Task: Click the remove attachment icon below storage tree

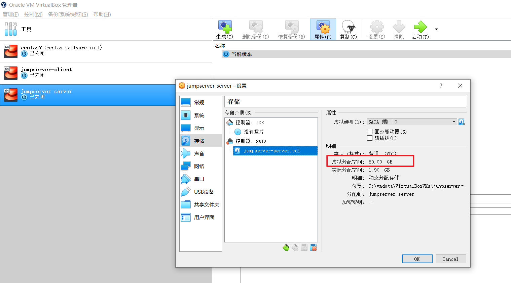Action: (x=313, y=248)
